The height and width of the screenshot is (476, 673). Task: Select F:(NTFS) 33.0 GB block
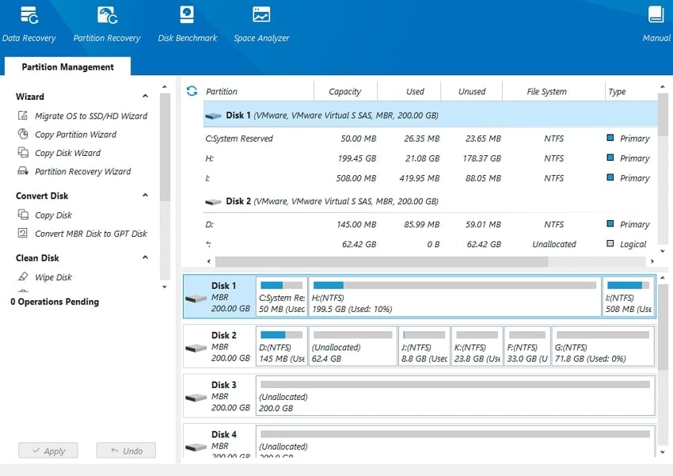coord(527,346)
